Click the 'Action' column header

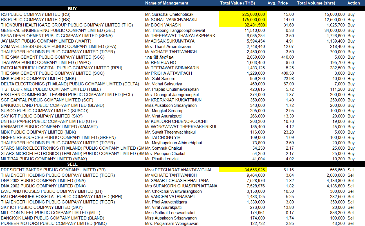(x=353, y=3)
